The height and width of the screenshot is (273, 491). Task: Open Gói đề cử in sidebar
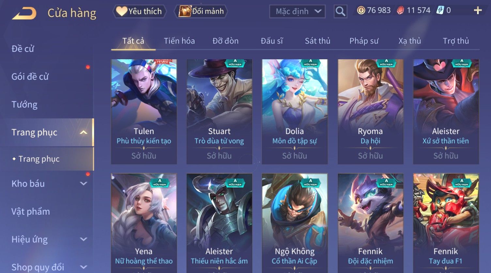point(30,77)
